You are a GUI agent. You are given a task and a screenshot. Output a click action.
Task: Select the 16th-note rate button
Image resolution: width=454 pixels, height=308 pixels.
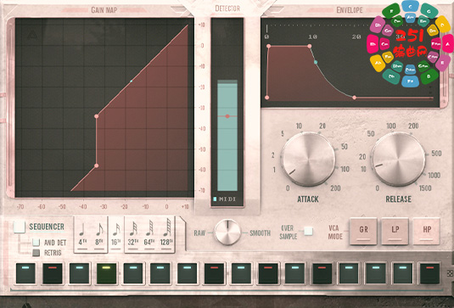(x=115, y=234)
